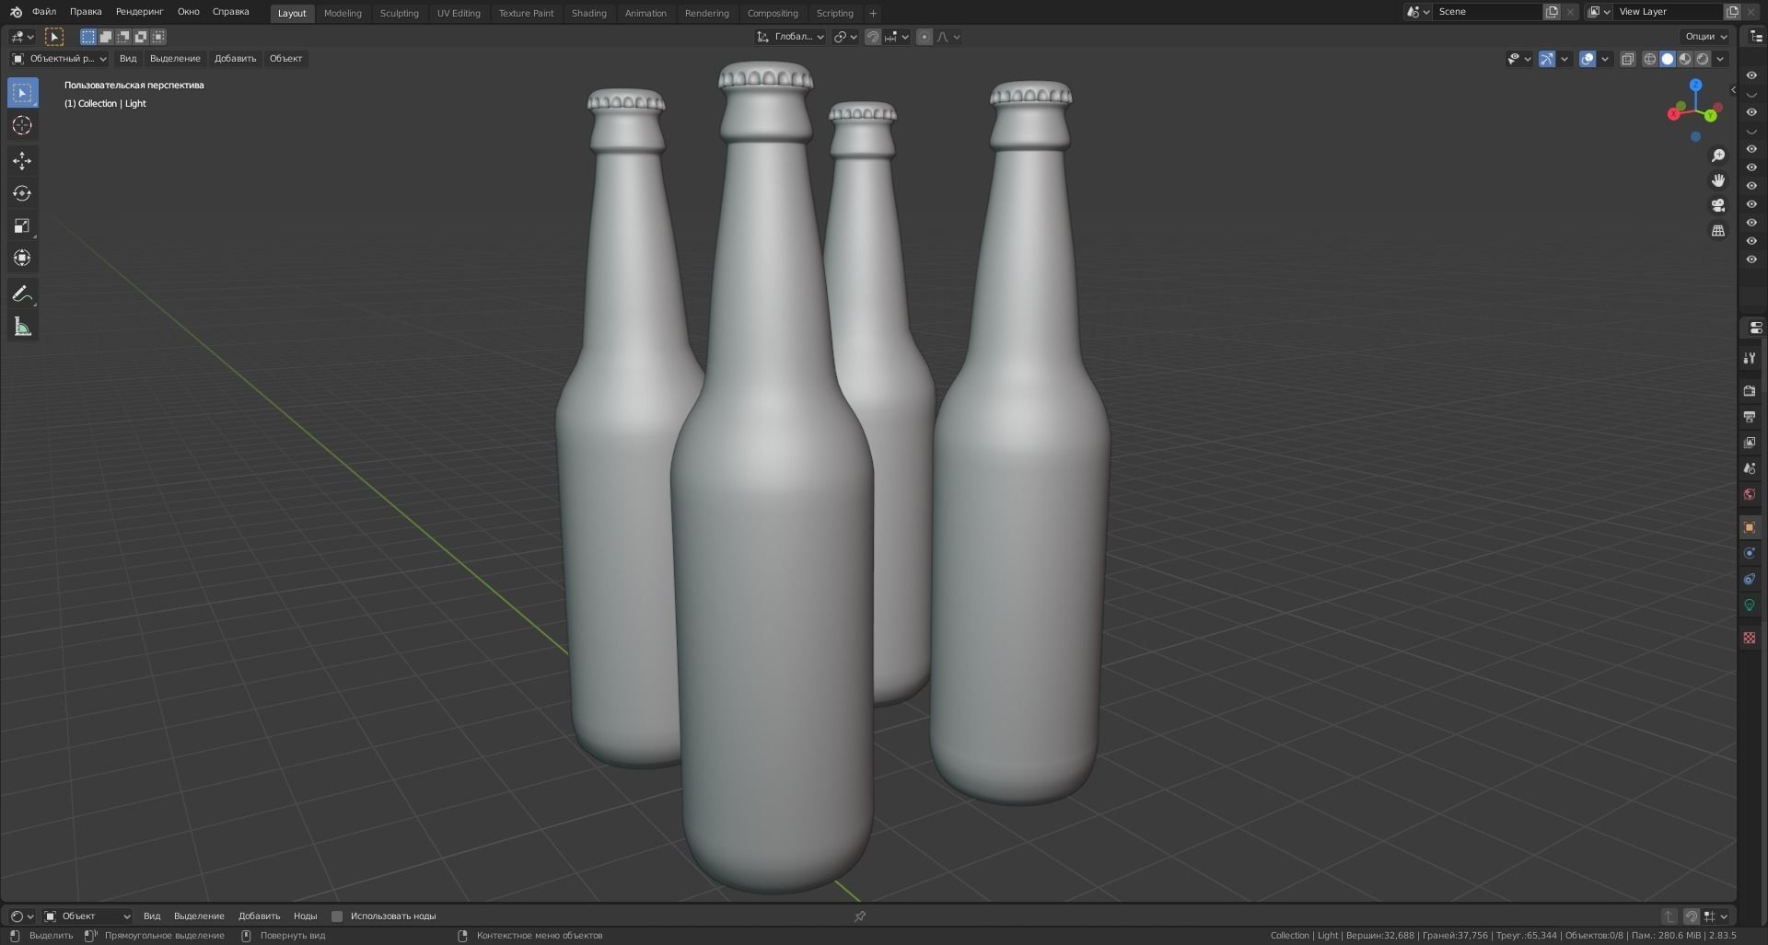Select the Scale tool
Screen dimensions: 1768x945
coord(22,226)
